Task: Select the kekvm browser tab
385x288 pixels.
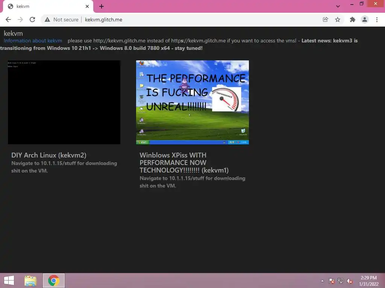Action: 48,6
